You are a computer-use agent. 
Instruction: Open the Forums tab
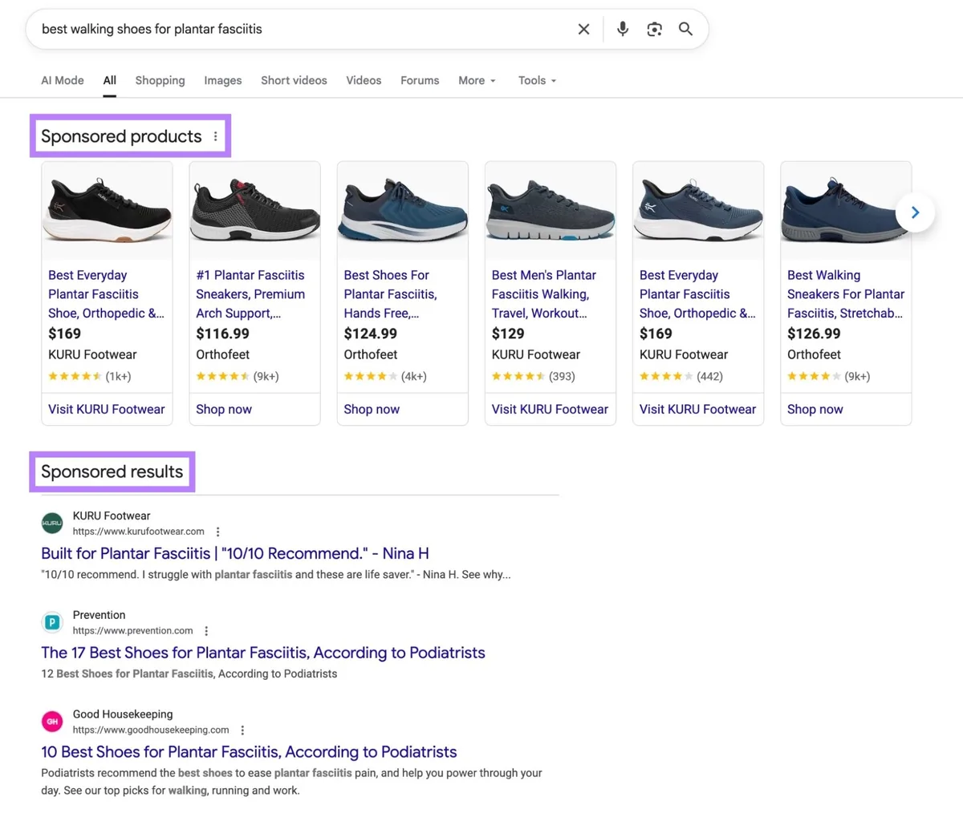pyautogui.click(x=420, y=80)
